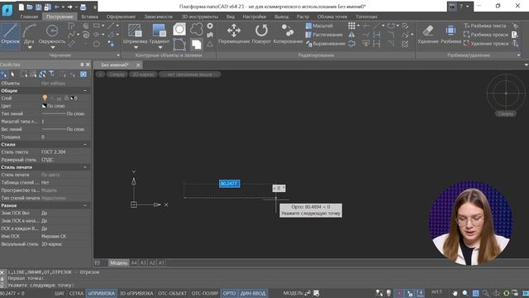The width and height of the screenshot is (529, 298).
Task: Click the m1:1 scale button
Action: 436,292
